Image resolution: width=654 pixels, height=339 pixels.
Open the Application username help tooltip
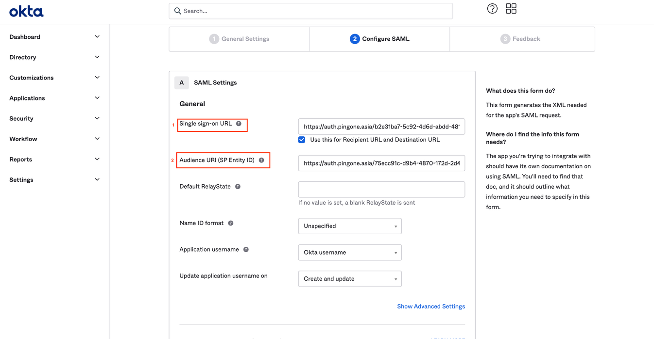point(246,249)
